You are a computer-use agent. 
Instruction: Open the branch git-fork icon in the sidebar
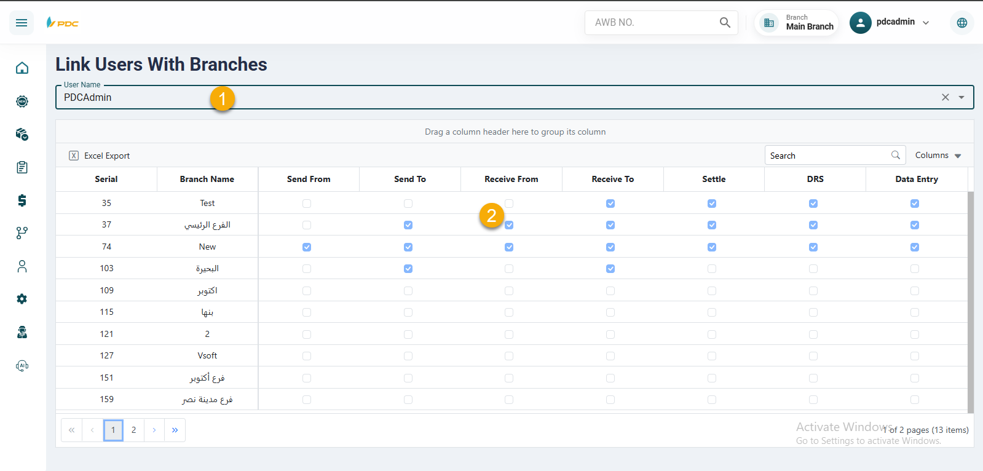(x=22, y=233)
